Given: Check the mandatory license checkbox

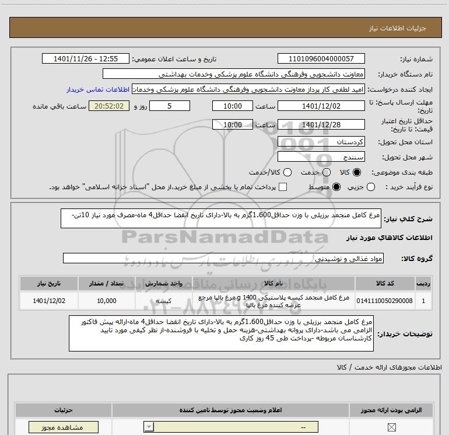Looking at the screenshot, I should coord(391,427).
